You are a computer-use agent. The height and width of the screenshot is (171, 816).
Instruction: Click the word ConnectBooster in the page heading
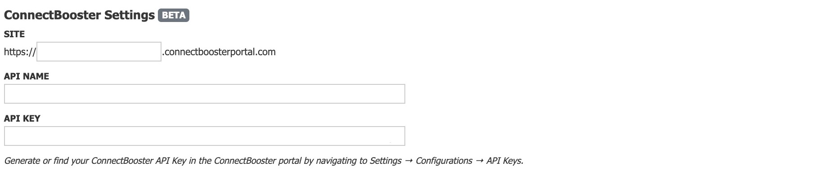pos(53,15)
